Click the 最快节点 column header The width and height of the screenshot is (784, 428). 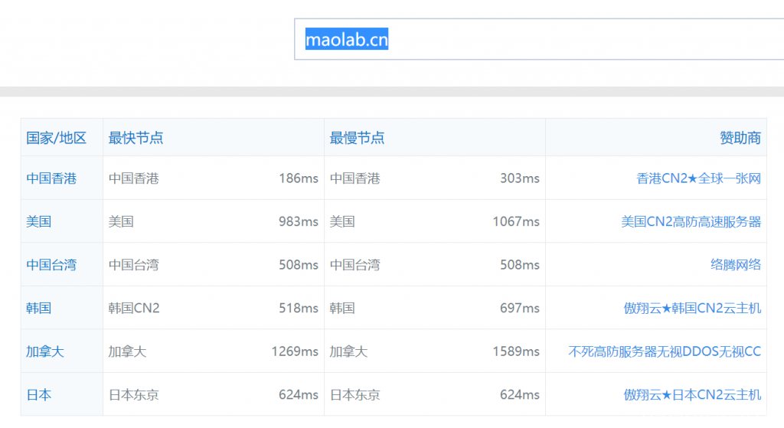coord(136,139)
